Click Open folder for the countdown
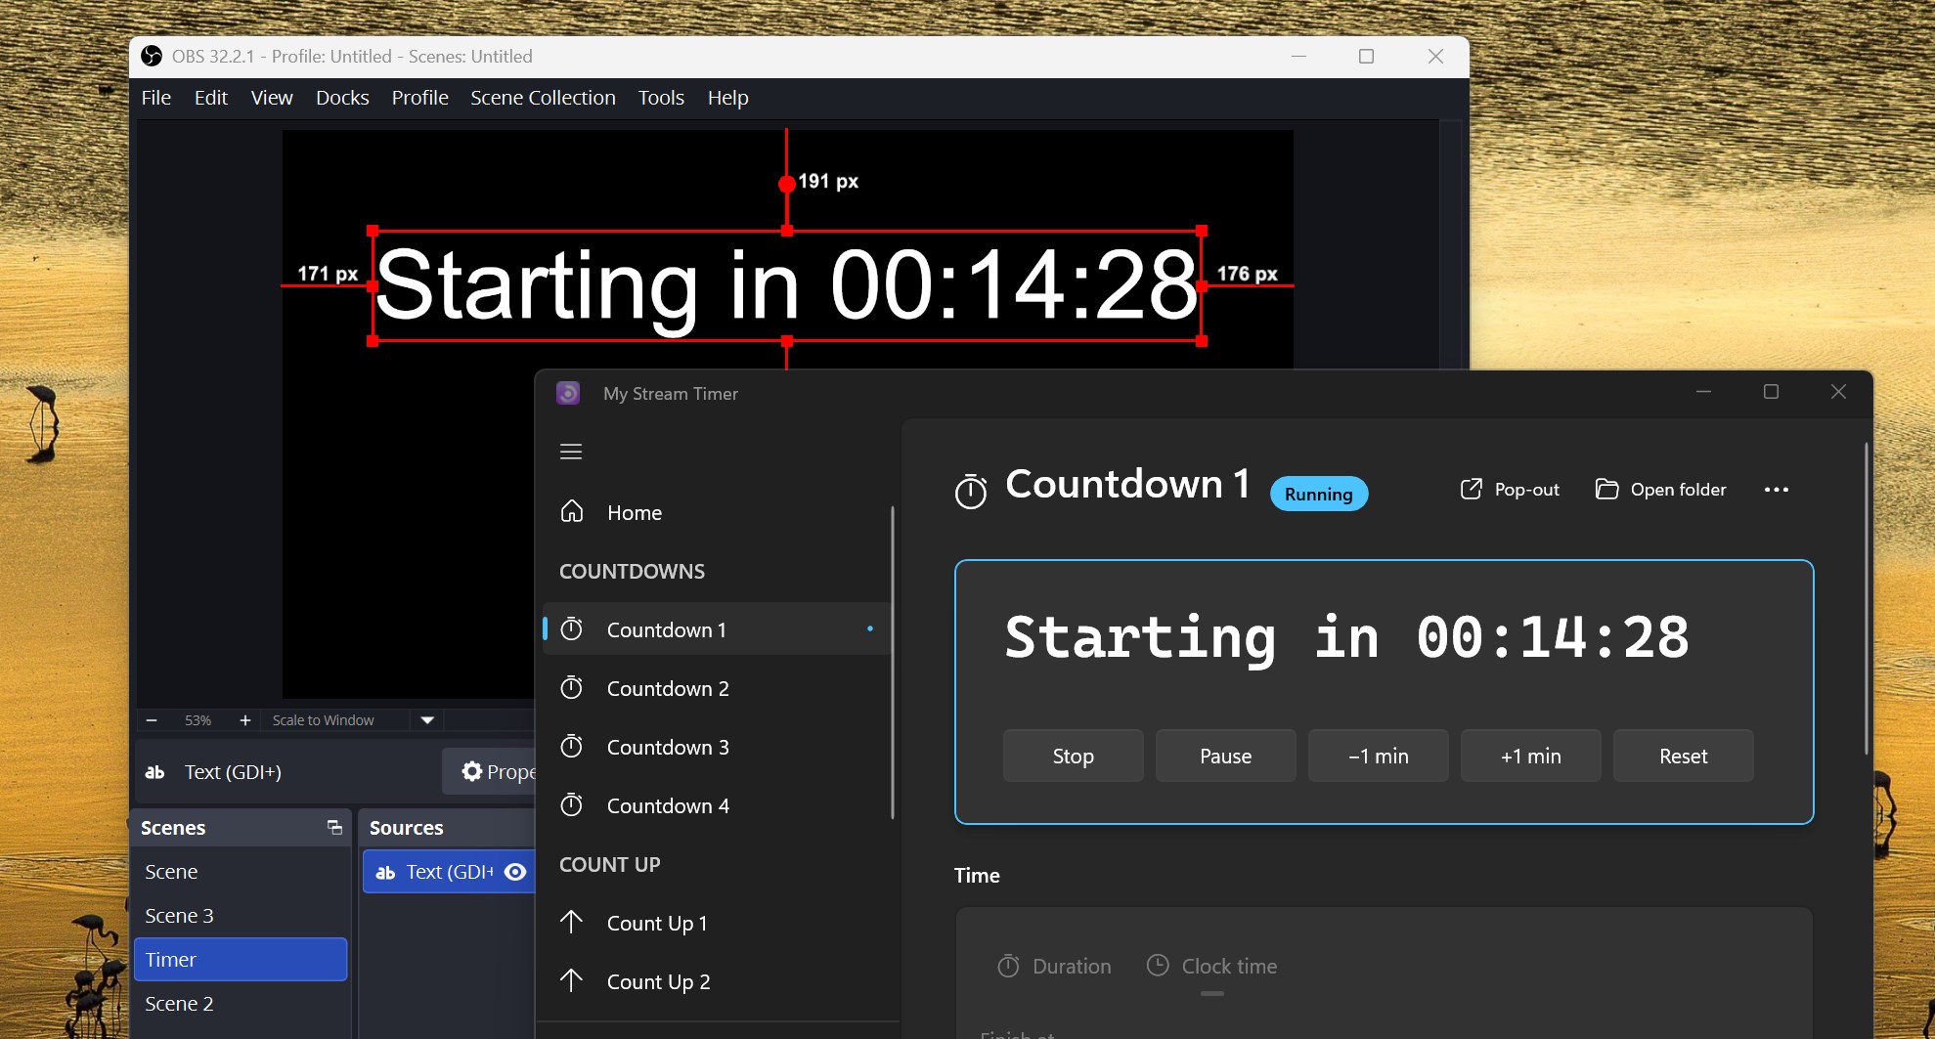The width and height of the screenshot is (1935, 1039). [1660, 490]
